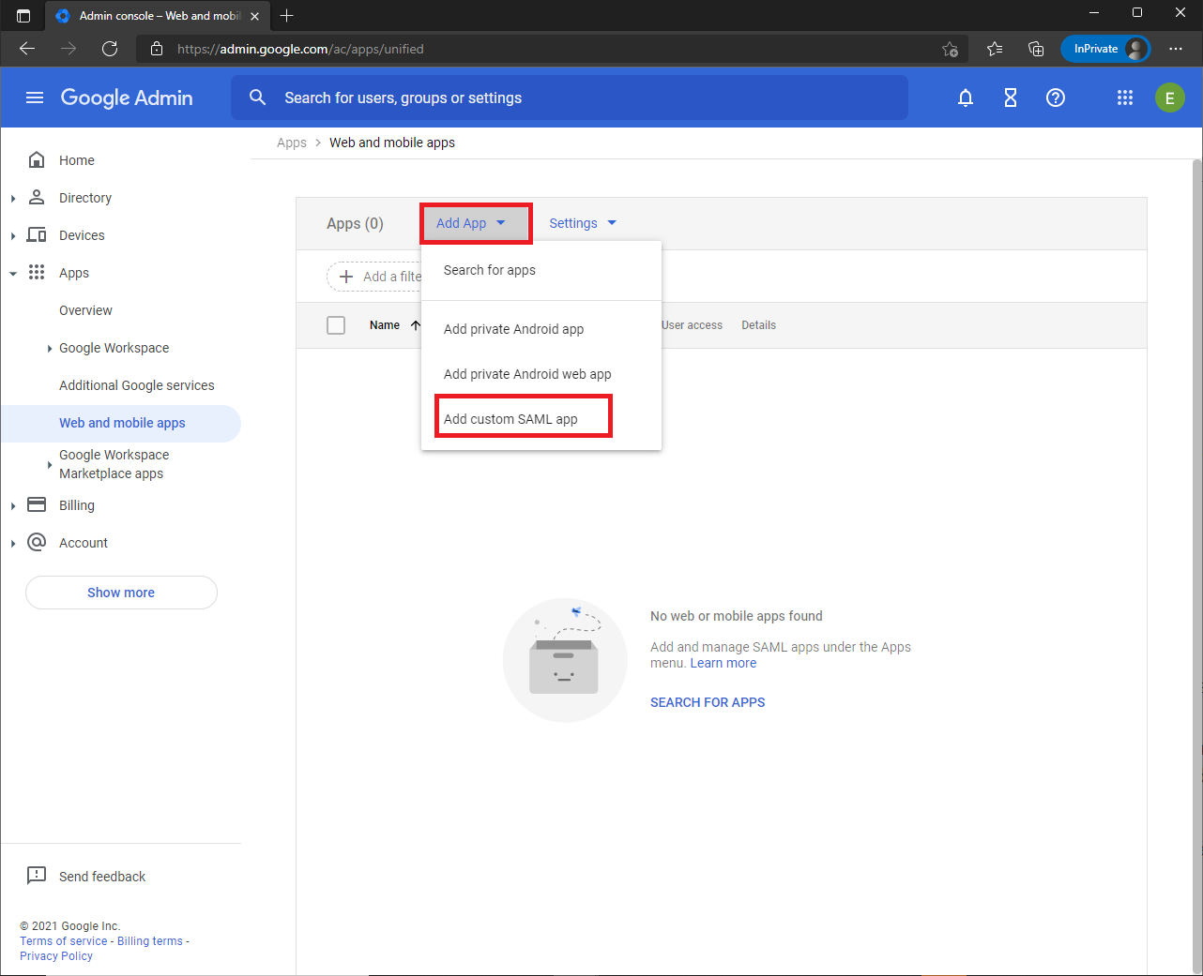Click the Home house icon

(37, 160)
